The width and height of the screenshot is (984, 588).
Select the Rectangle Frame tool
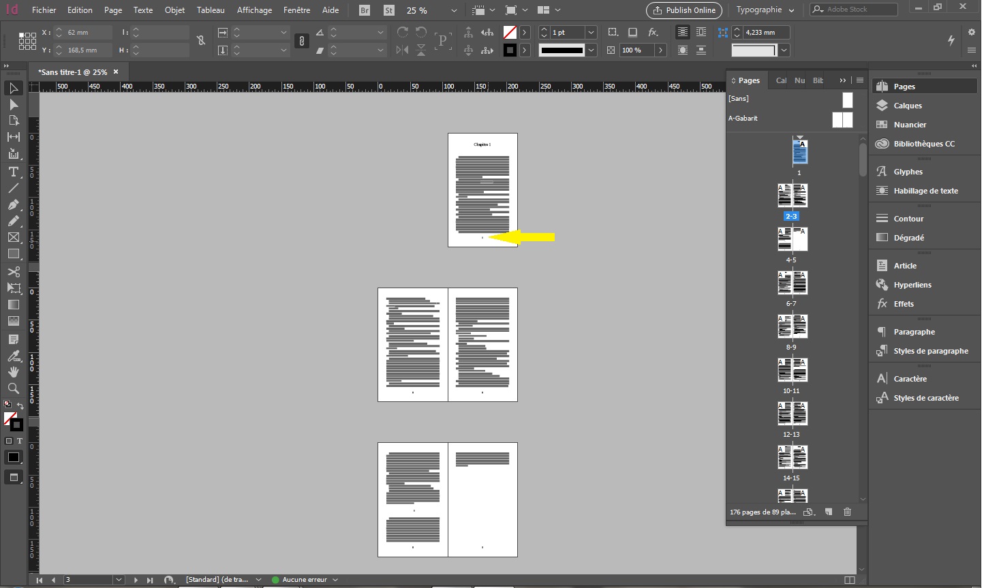coord(14,237)
